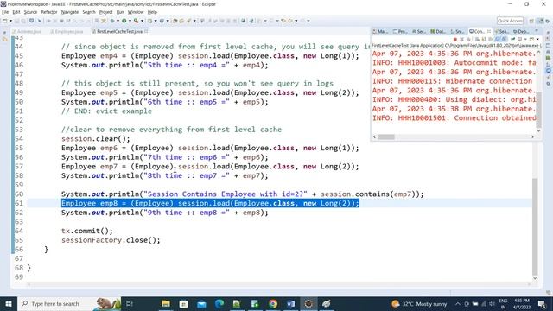Open the Navigate menu

70,12
